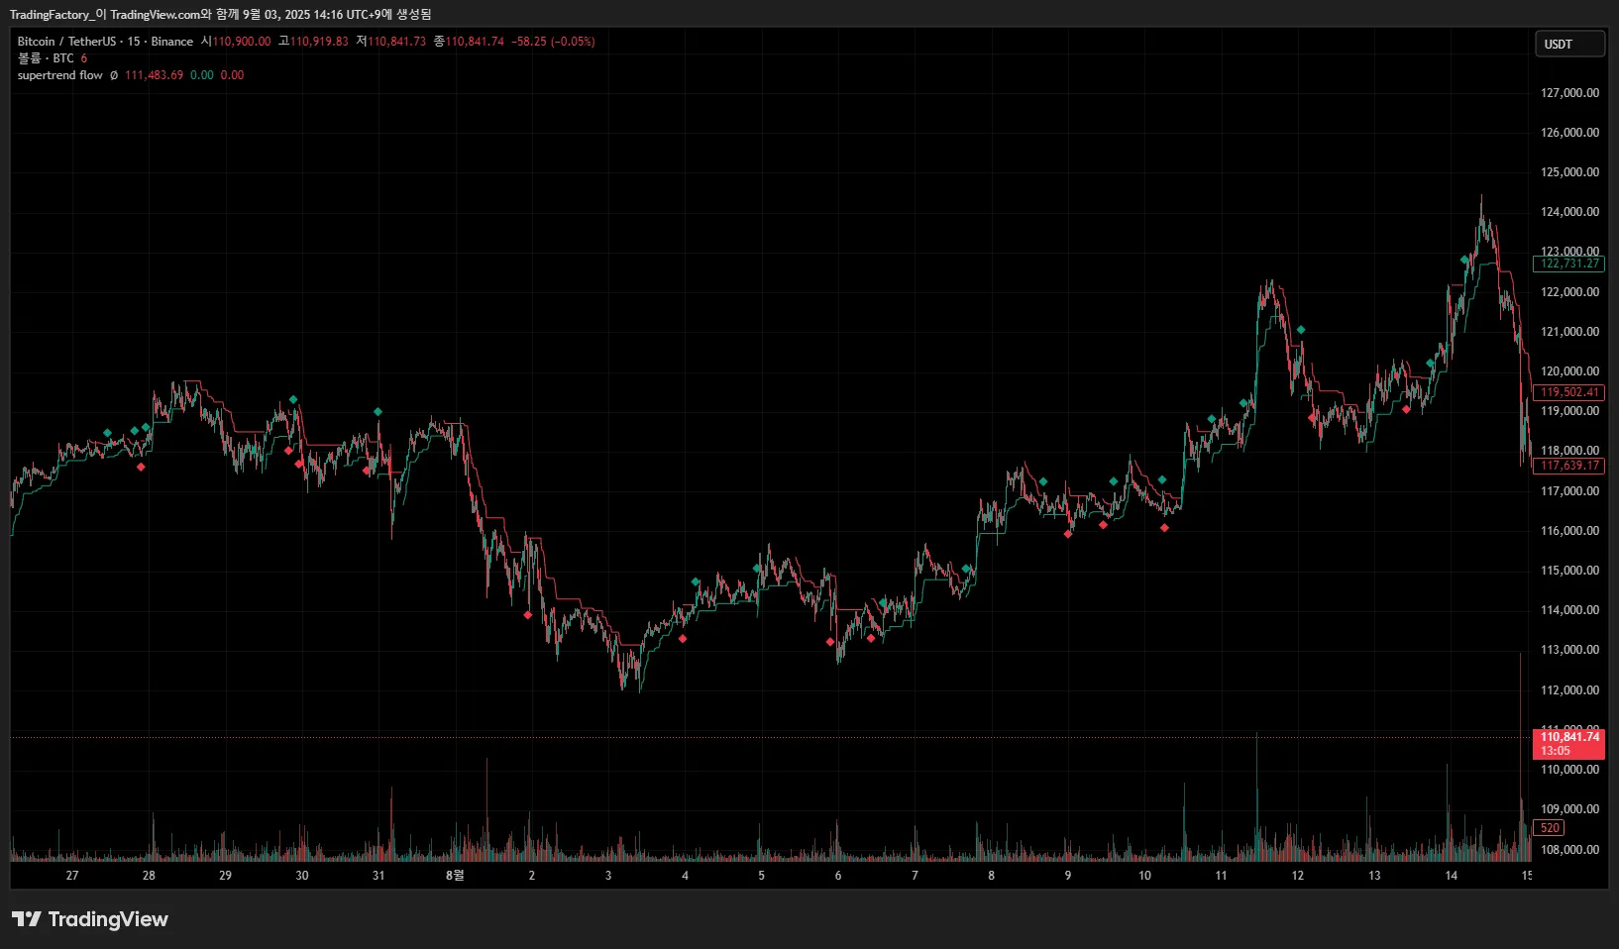1619x949 pixels.
Task: Select the 117,639.17 price label on axis
Action: tap(1568, 466)
